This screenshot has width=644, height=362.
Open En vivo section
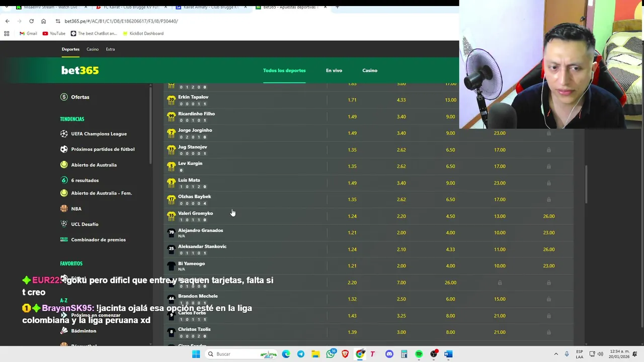pyautogui.click(x=334, y=70)
